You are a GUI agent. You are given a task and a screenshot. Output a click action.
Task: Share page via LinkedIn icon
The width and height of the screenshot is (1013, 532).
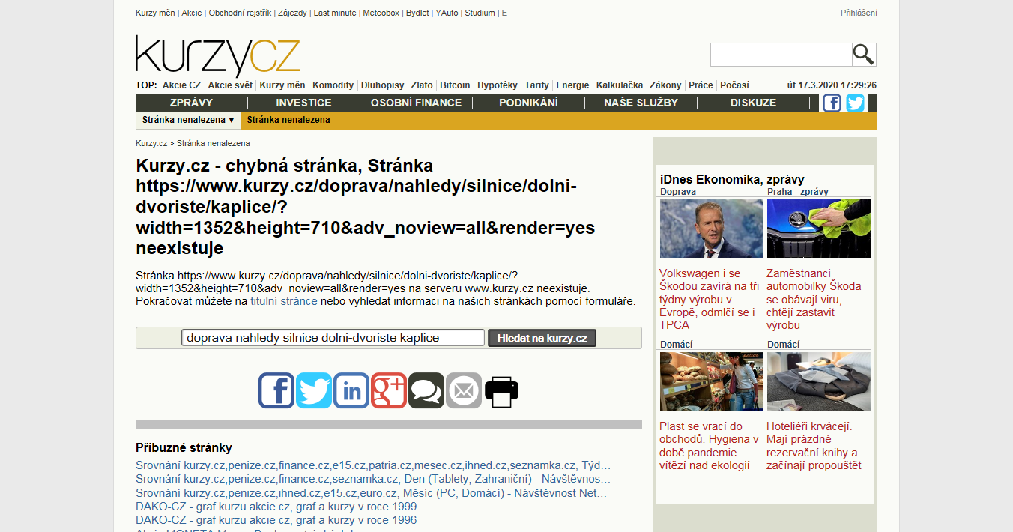351,390
